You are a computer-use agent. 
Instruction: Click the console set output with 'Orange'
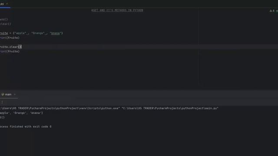click(x=21, y=113)
